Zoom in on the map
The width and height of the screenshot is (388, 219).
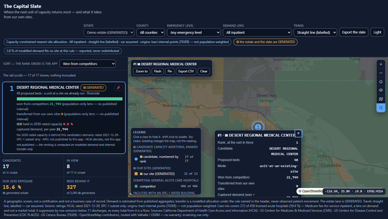pyautogui.click(x=381, y=64)
